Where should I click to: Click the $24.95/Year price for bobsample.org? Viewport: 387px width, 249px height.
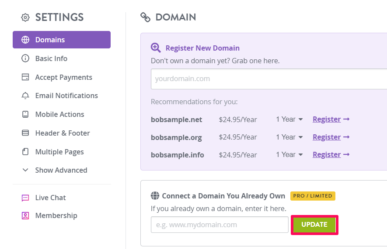(238, 137)
